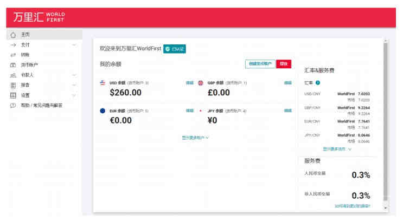Click the 人民币交易 0.3% fee value
Image resolution: width=403 pixels, height=221 pixels.
pos(361,175)
